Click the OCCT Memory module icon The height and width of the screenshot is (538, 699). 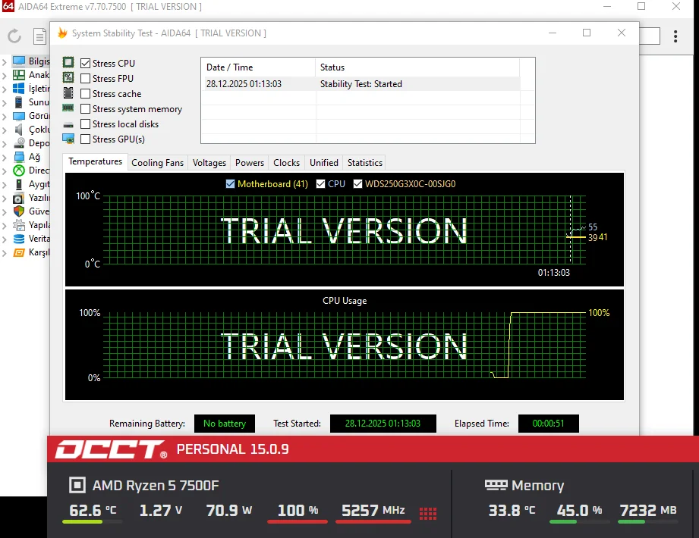[x=496, y=485]
